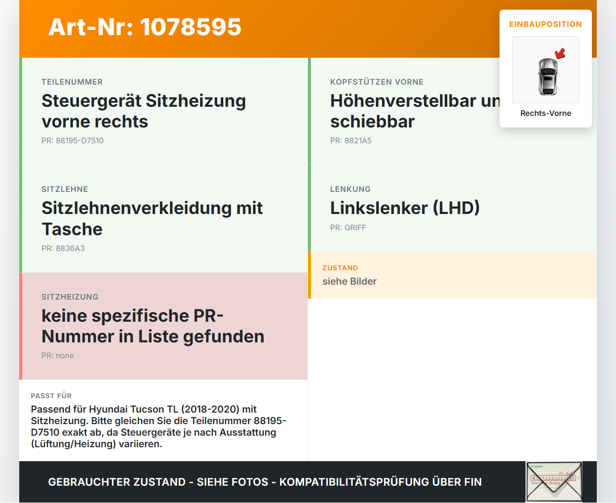
Task: Click the Hyundai Tucson TL compatibility paragraph
Action: 159,427
